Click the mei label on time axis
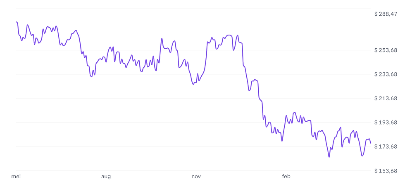Screen dimensions: 405x189 click(x=16, y=177)
